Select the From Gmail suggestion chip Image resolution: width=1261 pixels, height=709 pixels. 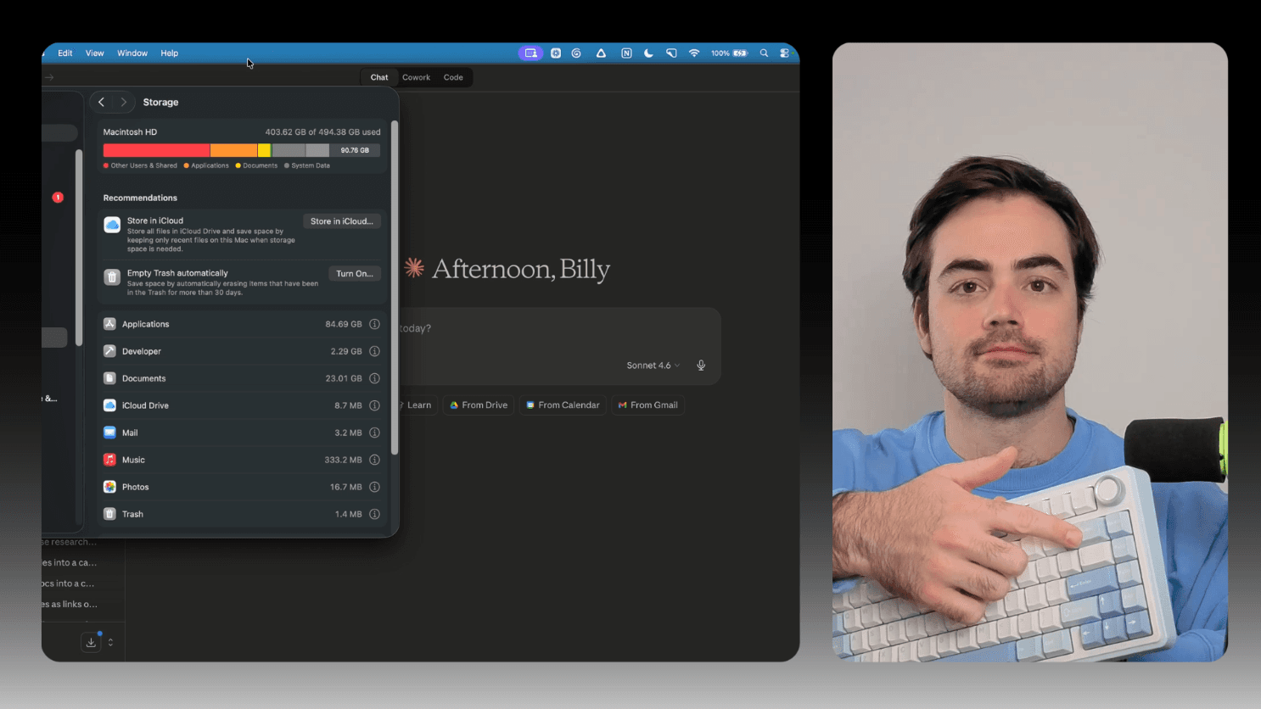[648, 405]
